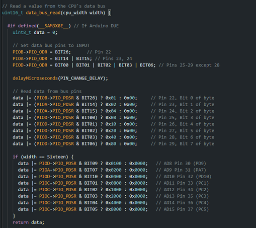Click BIT15 in the PIOA->PIO_ODR line

pyautogui.click(x=83, y=58)
